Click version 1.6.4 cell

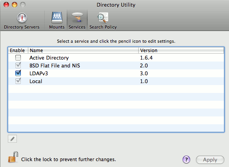coord(146,58)
